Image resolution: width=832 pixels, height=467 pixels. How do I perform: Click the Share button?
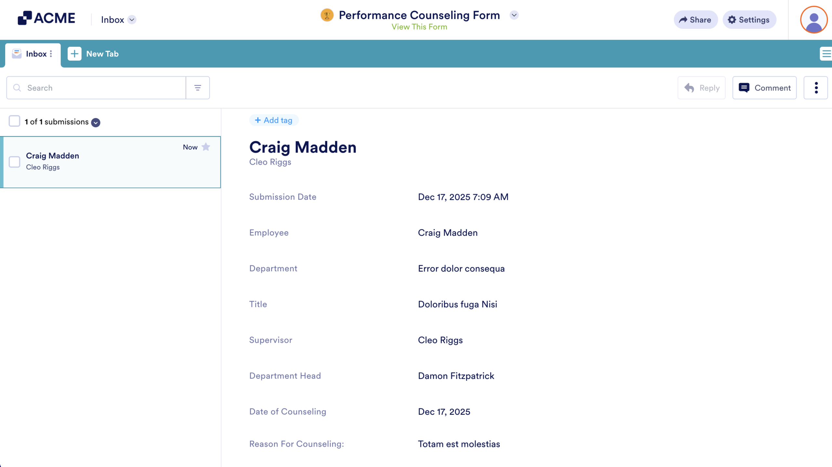pyautogui.click(x=695, y=20)
